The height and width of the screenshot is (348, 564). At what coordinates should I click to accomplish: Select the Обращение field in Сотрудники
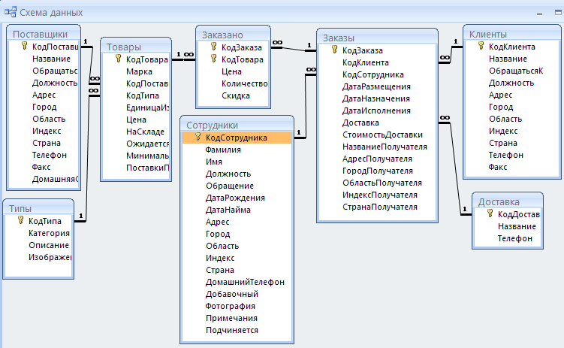[230, 186]
